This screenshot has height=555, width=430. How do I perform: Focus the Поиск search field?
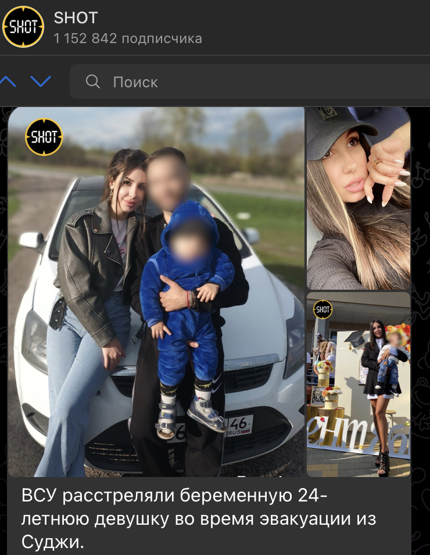(x=250, y=82)
